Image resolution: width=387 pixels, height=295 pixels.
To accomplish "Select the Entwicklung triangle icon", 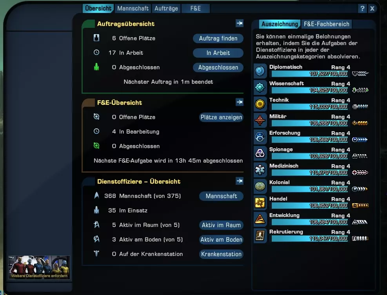I will tap(260, 219).
